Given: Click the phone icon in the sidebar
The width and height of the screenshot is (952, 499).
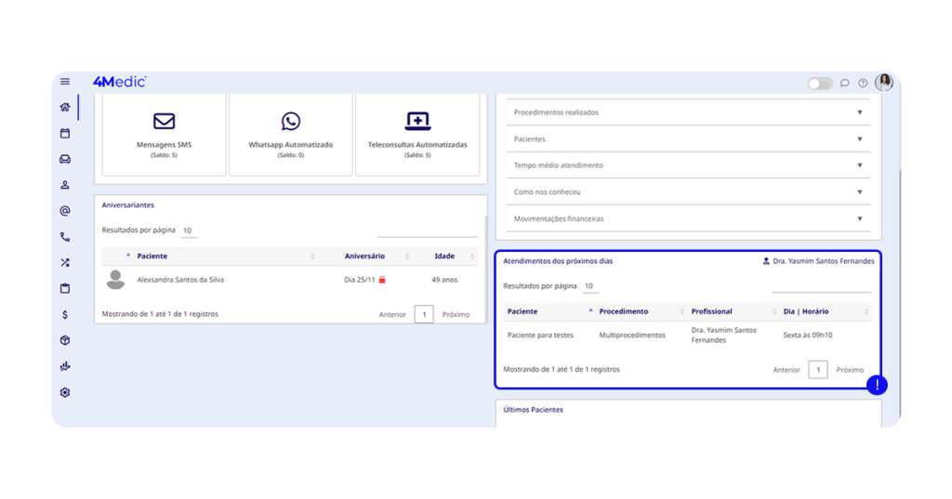Looking at the screenshot, I should point(65,237).
